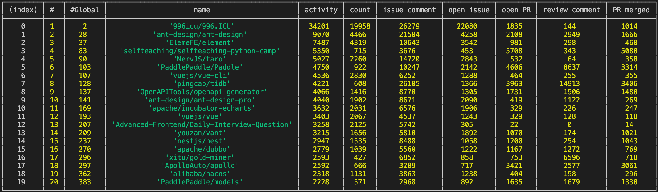658x192 pixels.
Task: Select the '996icu/996.ICU' repository name
Action: [x=202, y=26]
